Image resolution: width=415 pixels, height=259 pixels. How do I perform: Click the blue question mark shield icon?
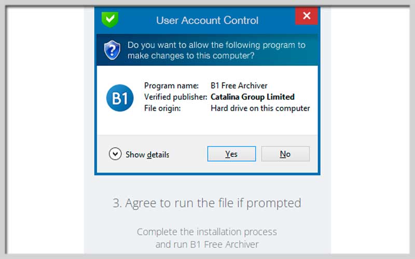pyautogui.click(x=112, y=50)
